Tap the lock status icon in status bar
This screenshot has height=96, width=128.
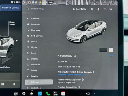(x=24, y=2)
